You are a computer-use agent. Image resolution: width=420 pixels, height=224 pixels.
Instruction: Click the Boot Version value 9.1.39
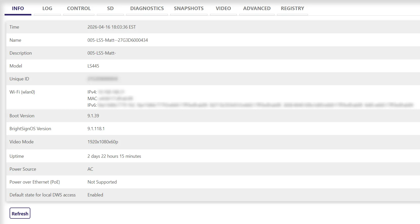[93, 116]
